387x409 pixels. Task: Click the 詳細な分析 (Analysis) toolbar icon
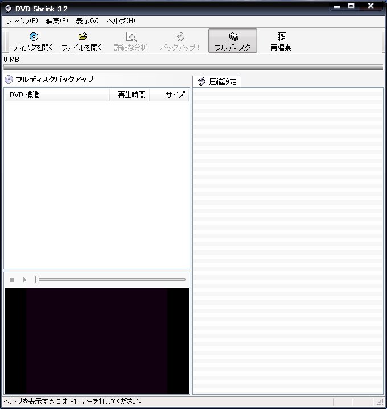[131, 37]
